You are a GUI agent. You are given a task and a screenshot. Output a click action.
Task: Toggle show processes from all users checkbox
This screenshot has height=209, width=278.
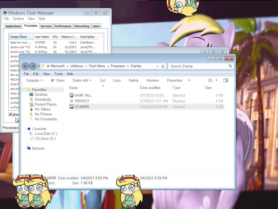11,115
